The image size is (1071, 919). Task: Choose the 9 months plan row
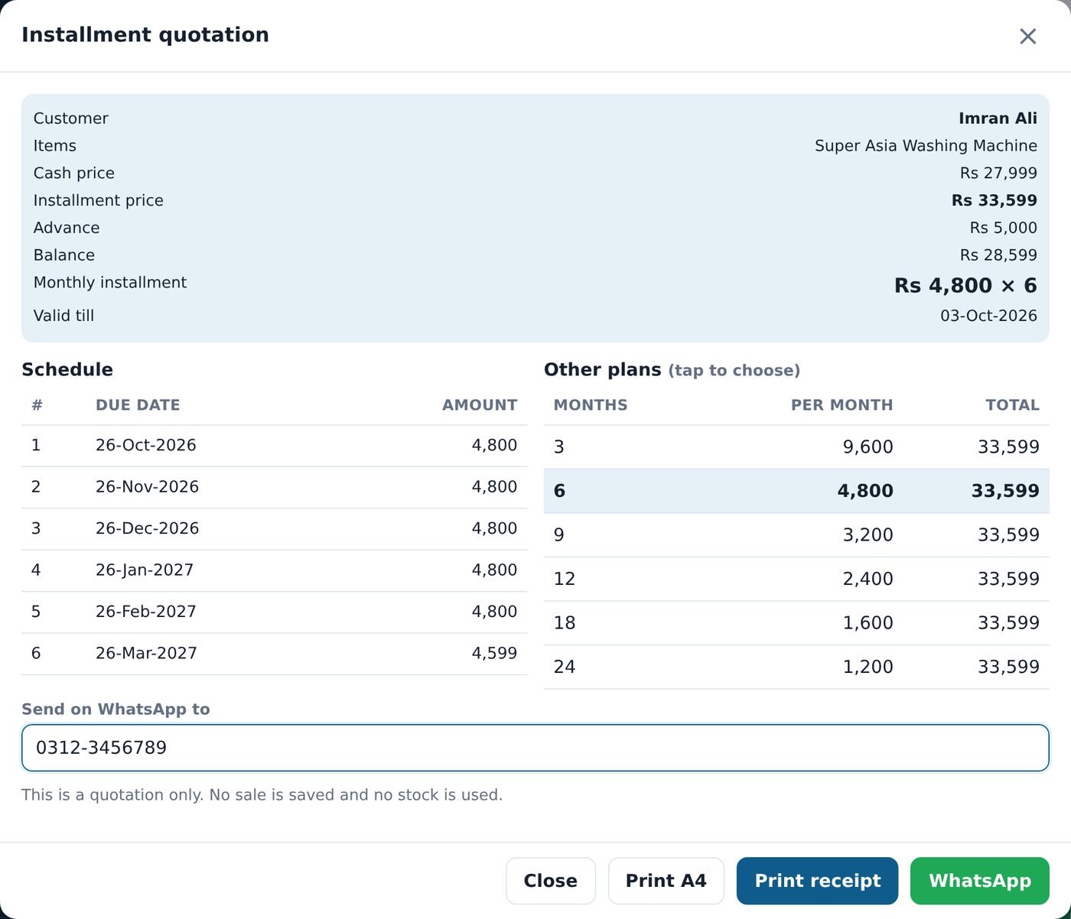796,535
